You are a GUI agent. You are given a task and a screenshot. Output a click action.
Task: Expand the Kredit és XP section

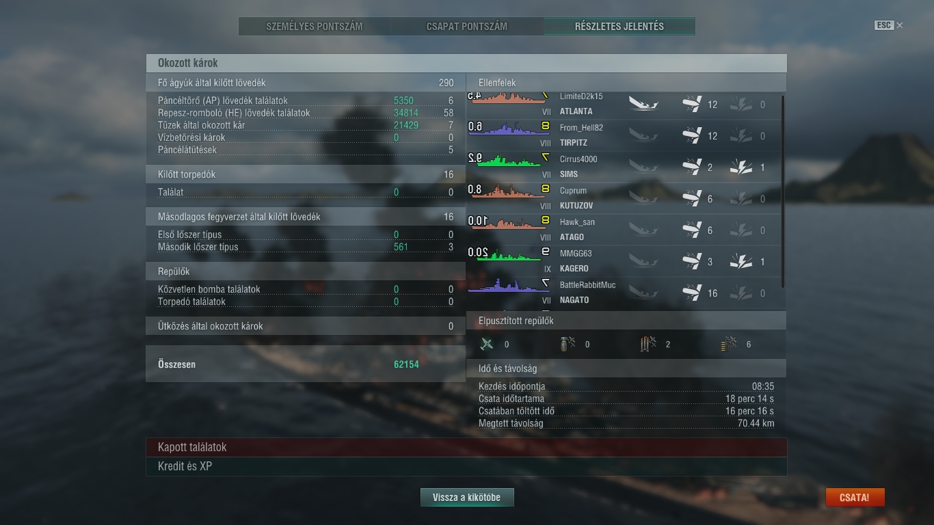coord(466,466)
